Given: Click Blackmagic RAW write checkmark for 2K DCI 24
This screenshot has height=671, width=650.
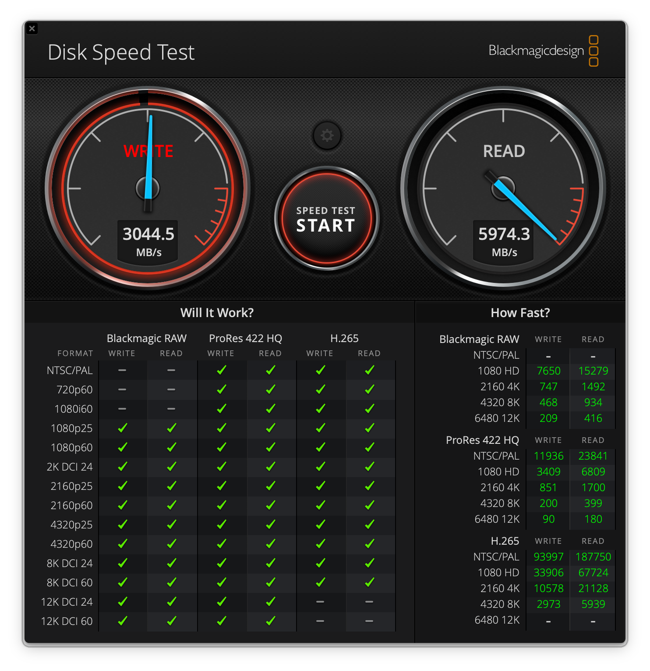Looking at the screenshot, I should pos(123,466).
